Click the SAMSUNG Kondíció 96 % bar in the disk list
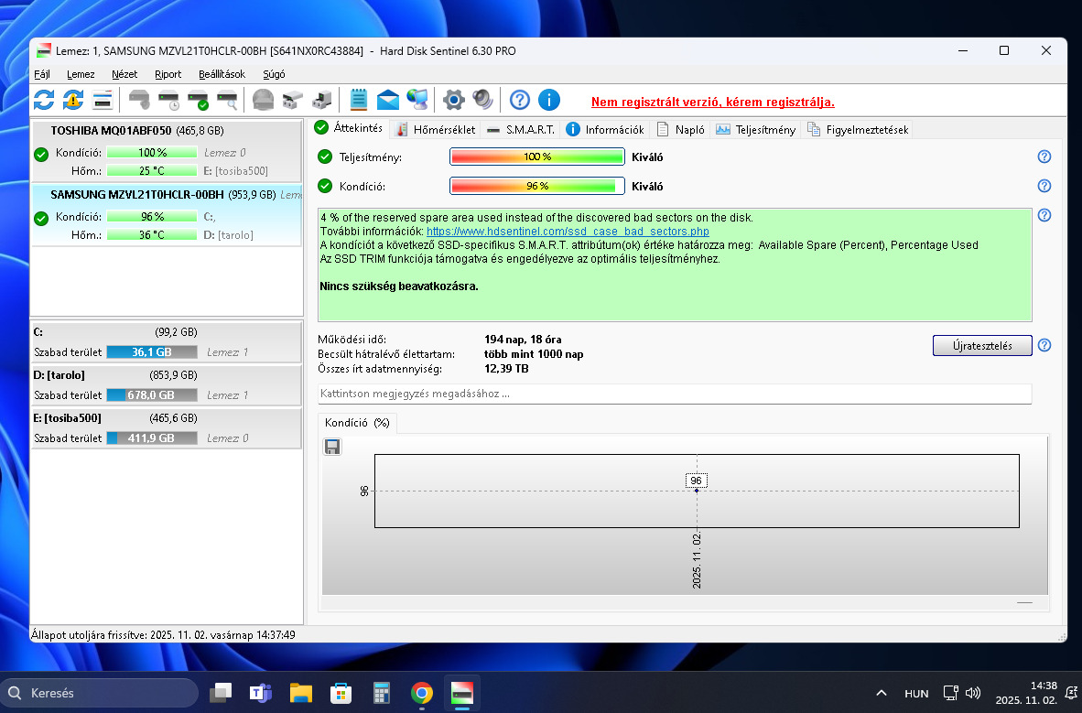 [152, 217]
